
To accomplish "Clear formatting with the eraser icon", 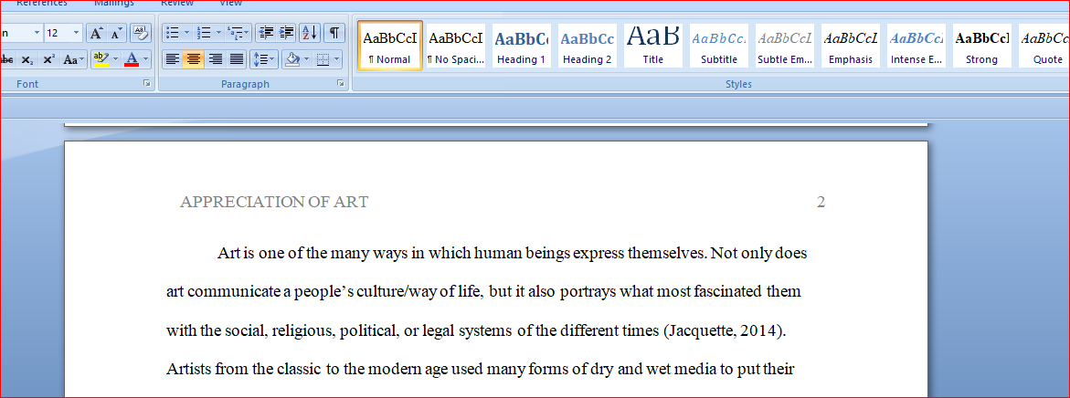I will pyautogui.click(x=142, y=33).
